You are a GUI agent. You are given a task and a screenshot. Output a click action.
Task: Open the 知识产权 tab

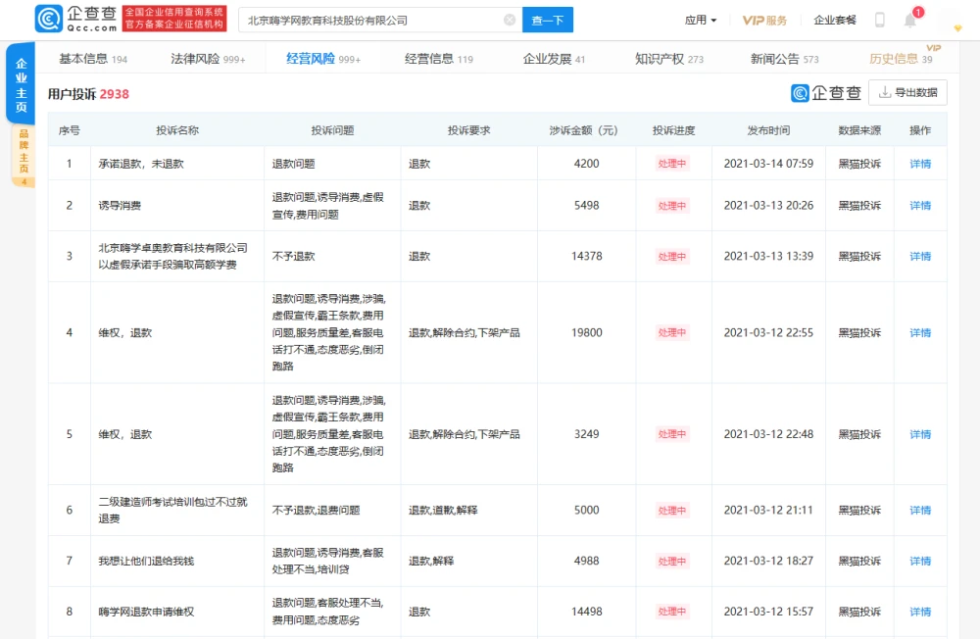click(x=668, y=59)
